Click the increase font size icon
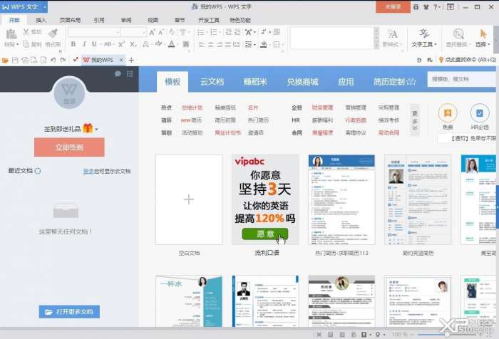Image resolution: width=499 pixels, height=339 pixels. tap(152, 32)
